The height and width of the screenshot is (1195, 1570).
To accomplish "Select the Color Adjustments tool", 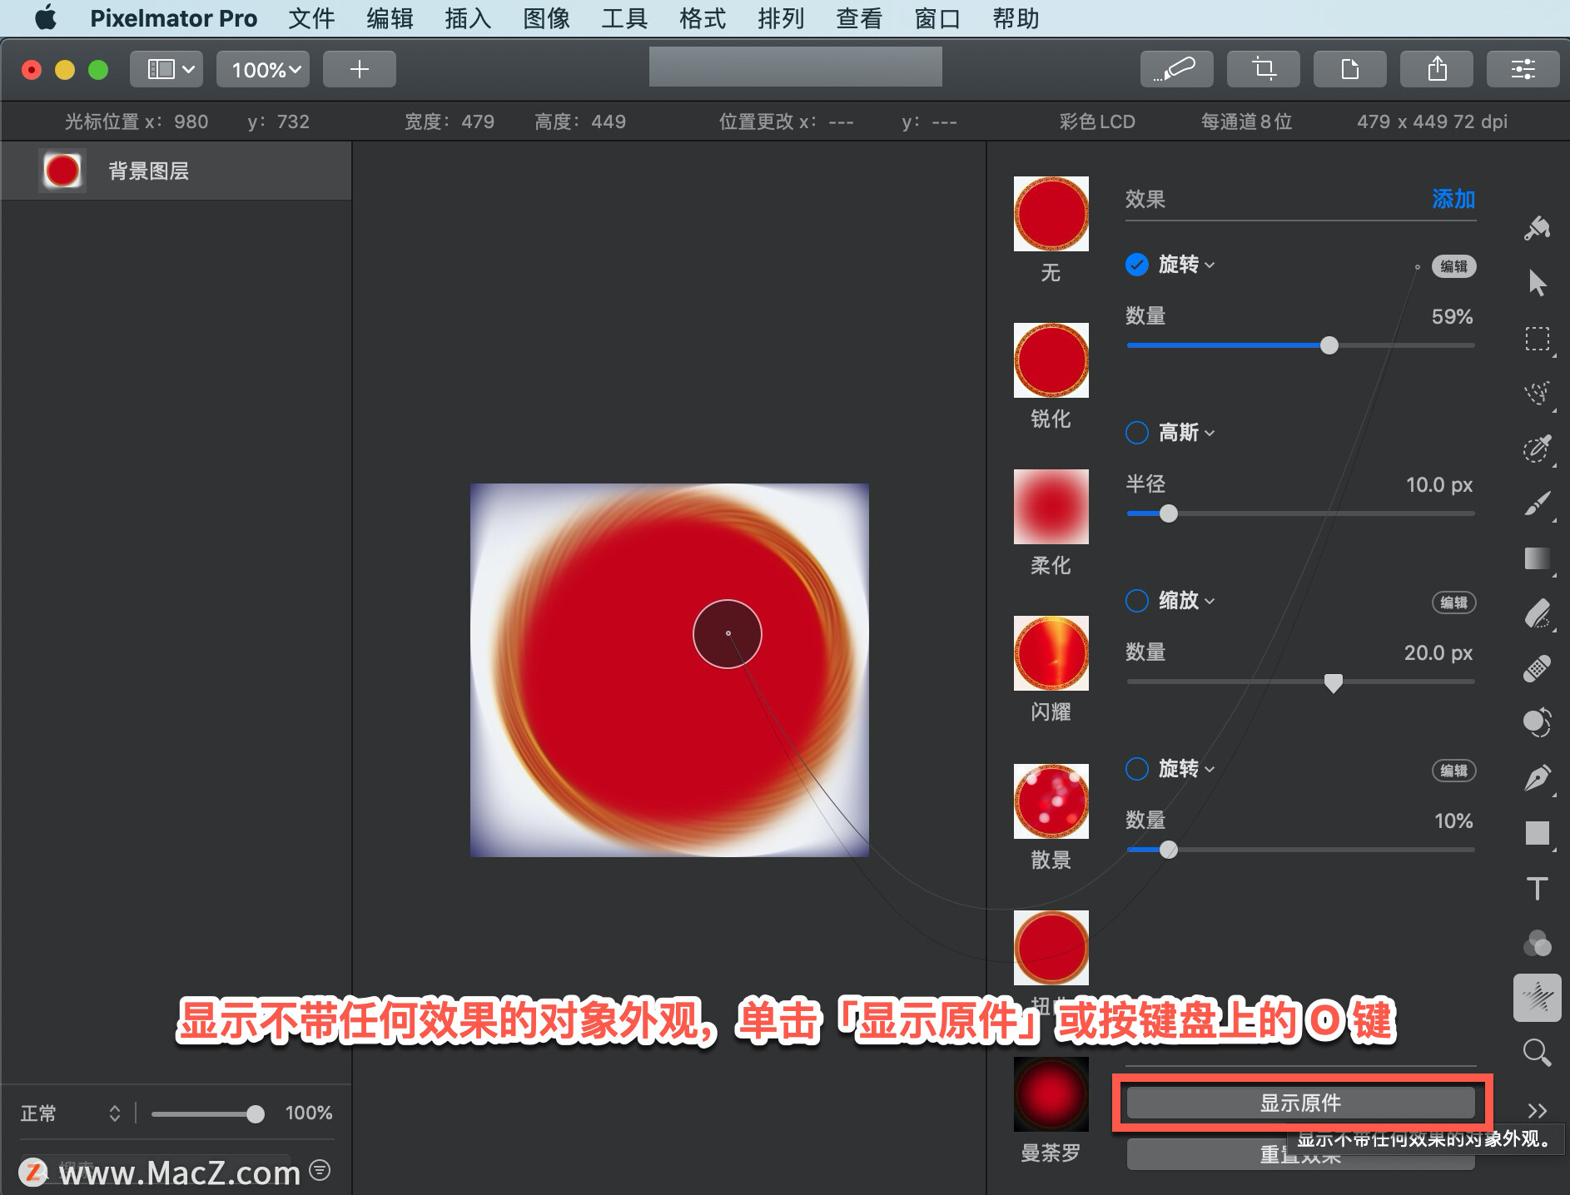I will click(x=1537, y=722).
